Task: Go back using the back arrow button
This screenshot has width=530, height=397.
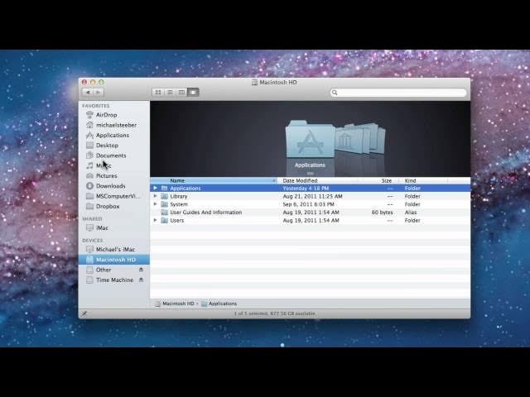Action: pos(87,93)
